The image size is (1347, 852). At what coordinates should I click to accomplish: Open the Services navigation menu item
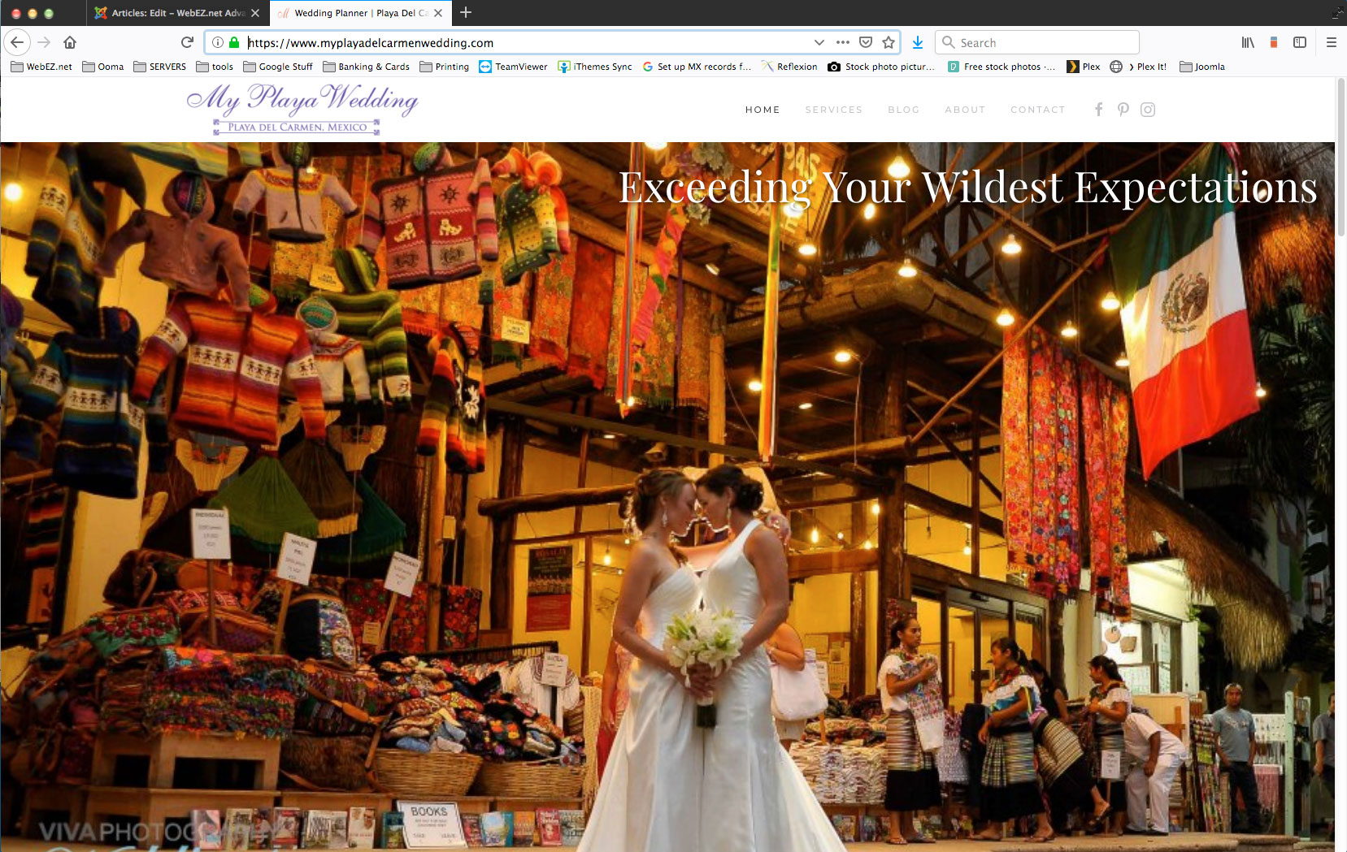(x=833, y=110)
